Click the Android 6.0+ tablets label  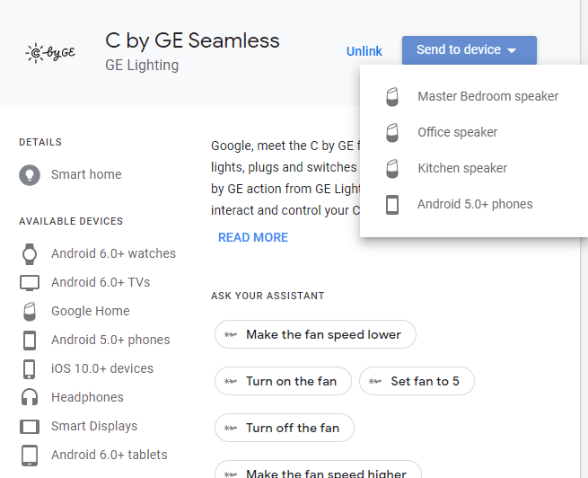point(110,455)
